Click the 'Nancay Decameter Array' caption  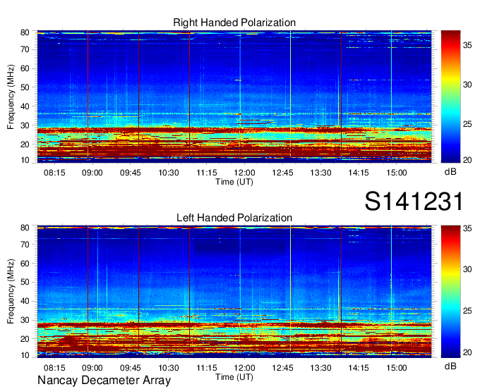pos(104,380)
